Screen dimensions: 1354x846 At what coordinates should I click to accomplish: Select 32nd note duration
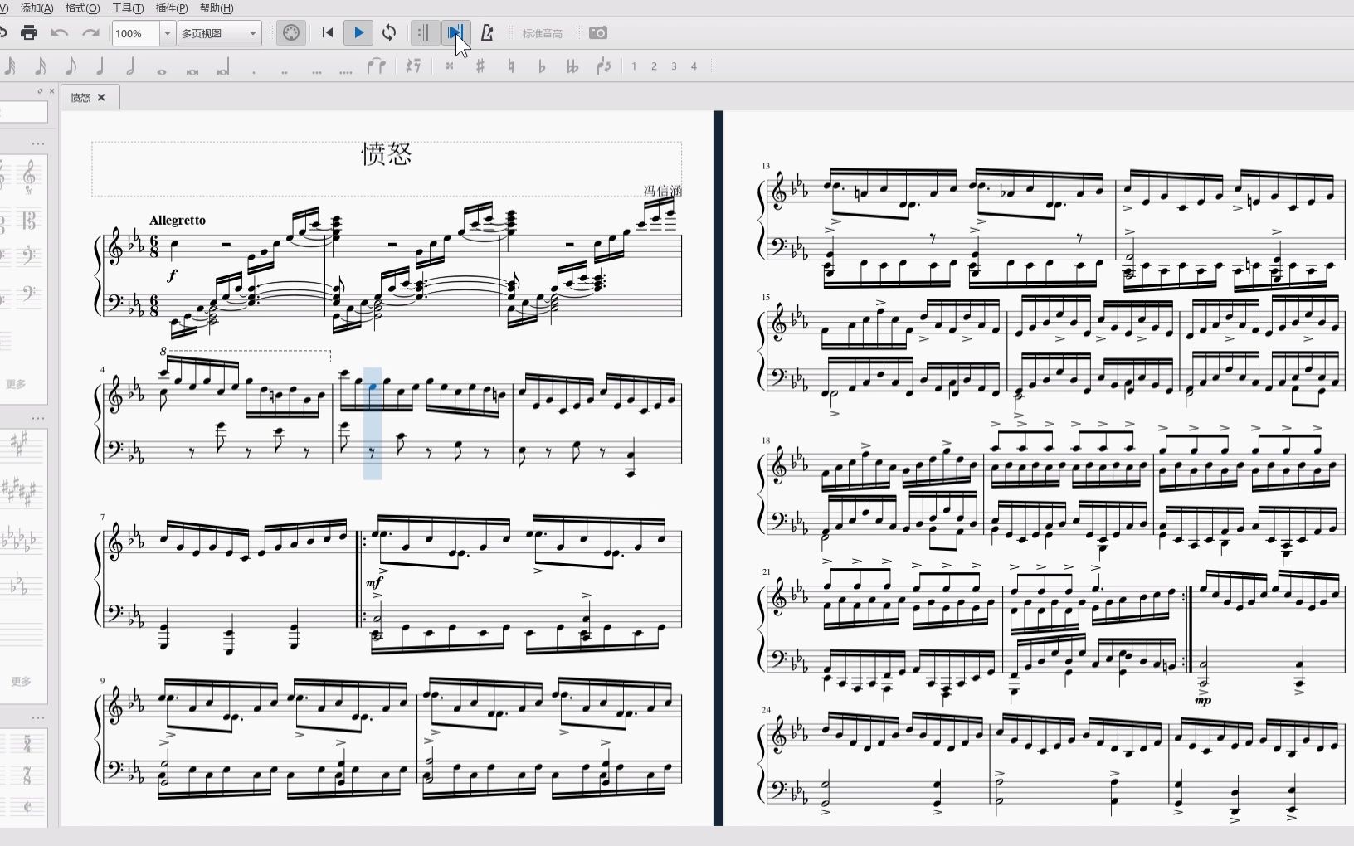(11, 66)
